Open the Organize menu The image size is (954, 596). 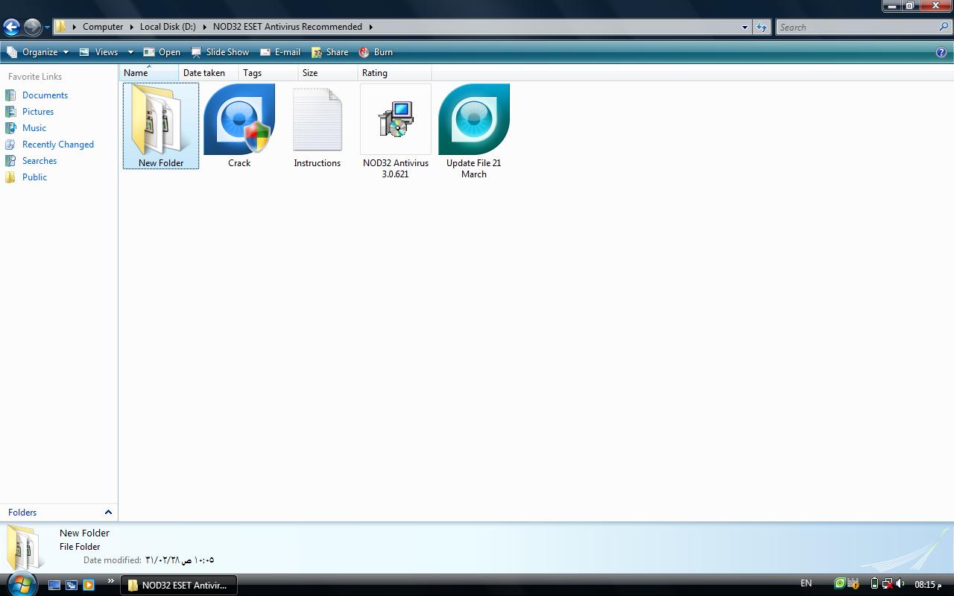coord(38,52)
